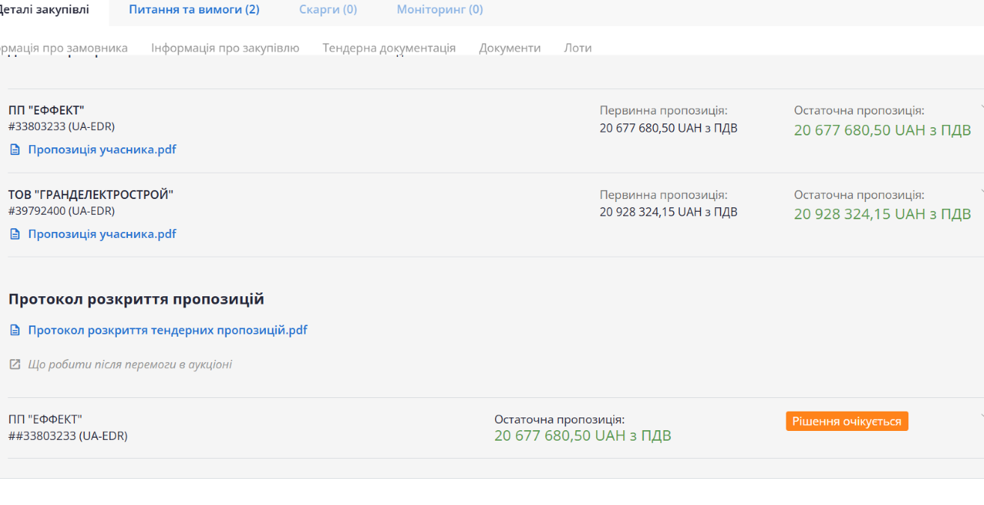Select the Моніторинг (0) tab
This screenshot has width=984, height=505.
[440, 10]
